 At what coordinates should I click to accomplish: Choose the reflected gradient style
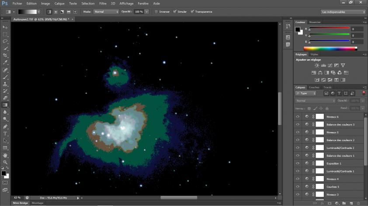69,12
